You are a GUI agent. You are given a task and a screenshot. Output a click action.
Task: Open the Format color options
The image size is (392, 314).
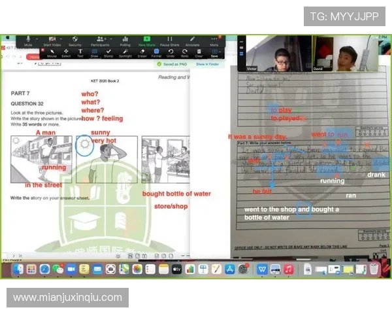click(157, 52)
